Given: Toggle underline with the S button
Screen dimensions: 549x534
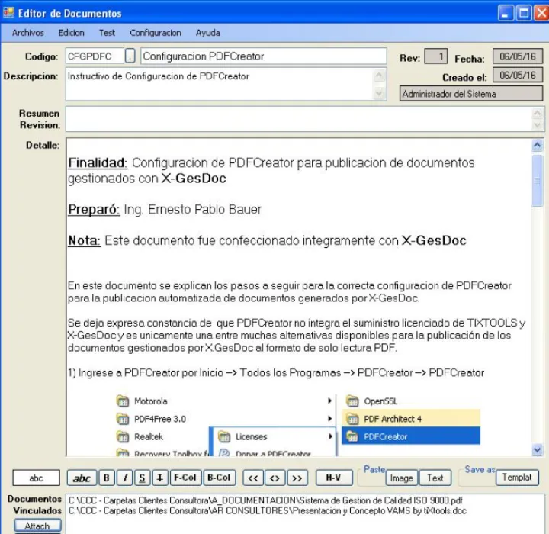Looking at the screenshot, I should (141, 478).
